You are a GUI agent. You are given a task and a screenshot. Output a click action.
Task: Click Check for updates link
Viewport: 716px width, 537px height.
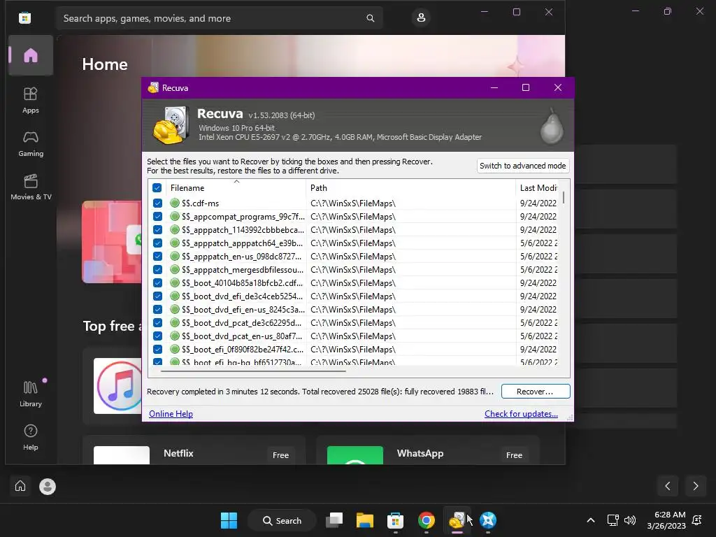pos(521,414)
